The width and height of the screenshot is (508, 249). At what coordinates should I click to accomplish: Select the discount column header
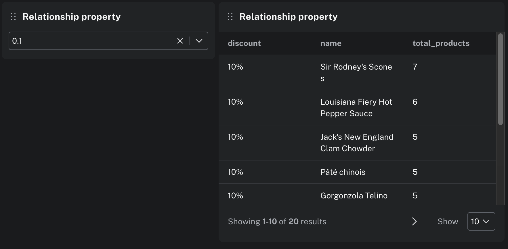click(244, 43)
